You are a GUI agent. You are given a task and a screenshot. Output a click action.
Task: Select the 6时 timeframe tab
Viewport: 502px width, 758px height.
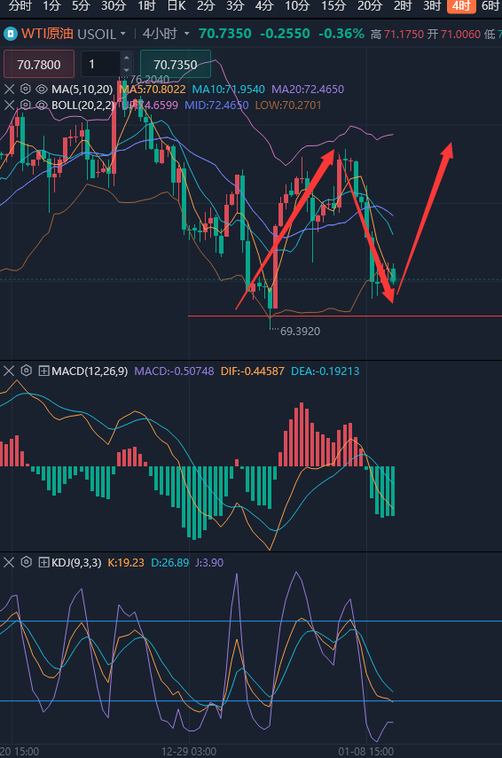click(490, 6)
